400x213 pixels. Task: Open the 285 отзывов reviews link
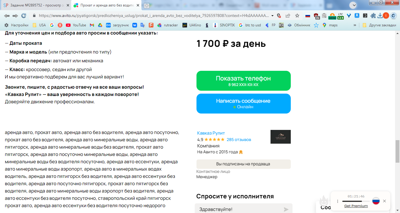coord(239,140)
